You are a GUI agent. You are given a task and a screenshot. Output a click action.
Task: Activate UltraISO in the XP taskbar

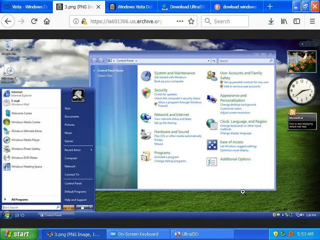click(x=202, y=234)
